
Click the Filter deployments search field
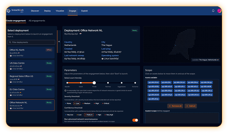(x=31, y=42)
